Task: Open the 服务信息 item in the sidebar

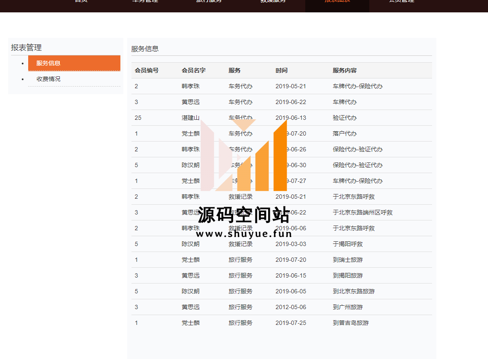Action: [74, 63]
